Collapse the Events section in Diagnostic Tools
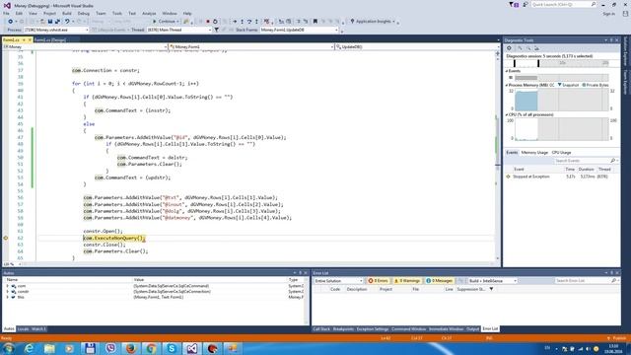This screenshot has width=631, height=355. [507, 71]
